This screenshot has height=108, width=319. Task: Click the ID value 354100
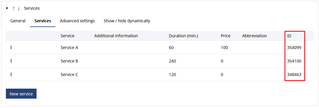coord(294,61)
